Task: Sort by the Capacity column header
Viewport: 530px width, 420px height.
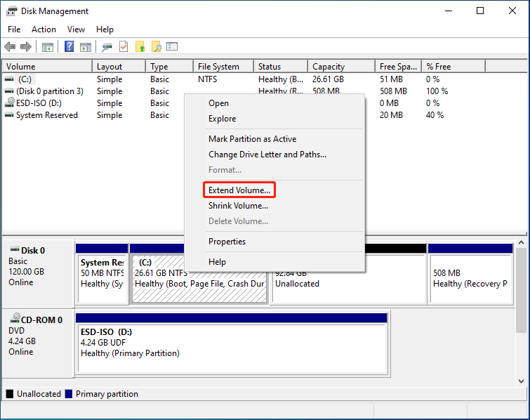Action: 341,66
